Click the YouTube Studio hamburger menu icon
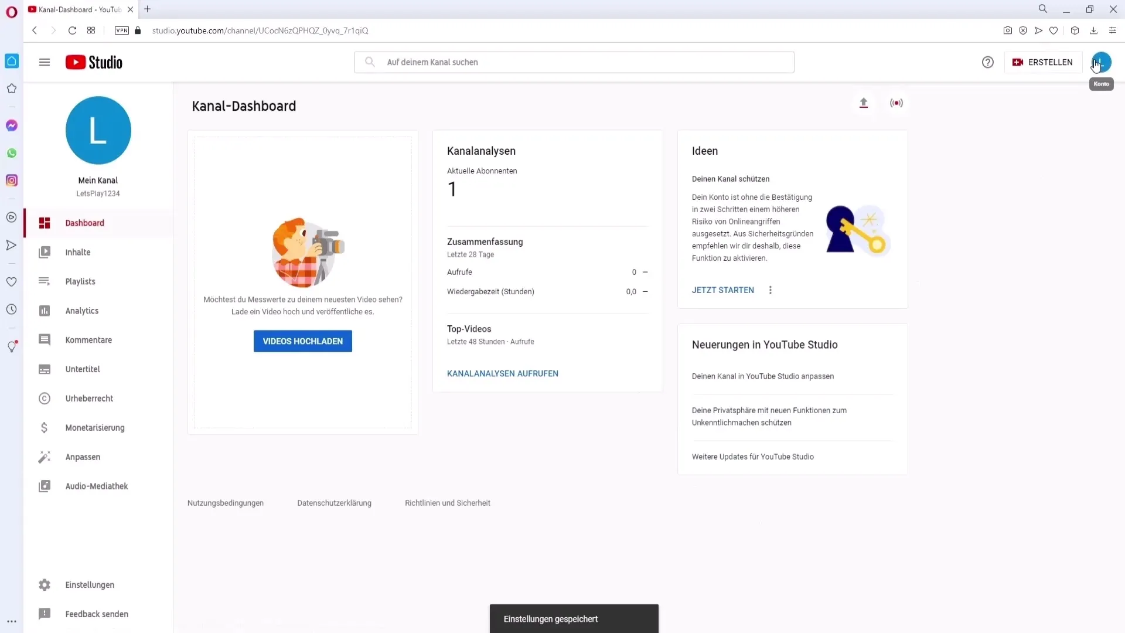This screenshot has width=1125, height=633. [x=45, y=62]
